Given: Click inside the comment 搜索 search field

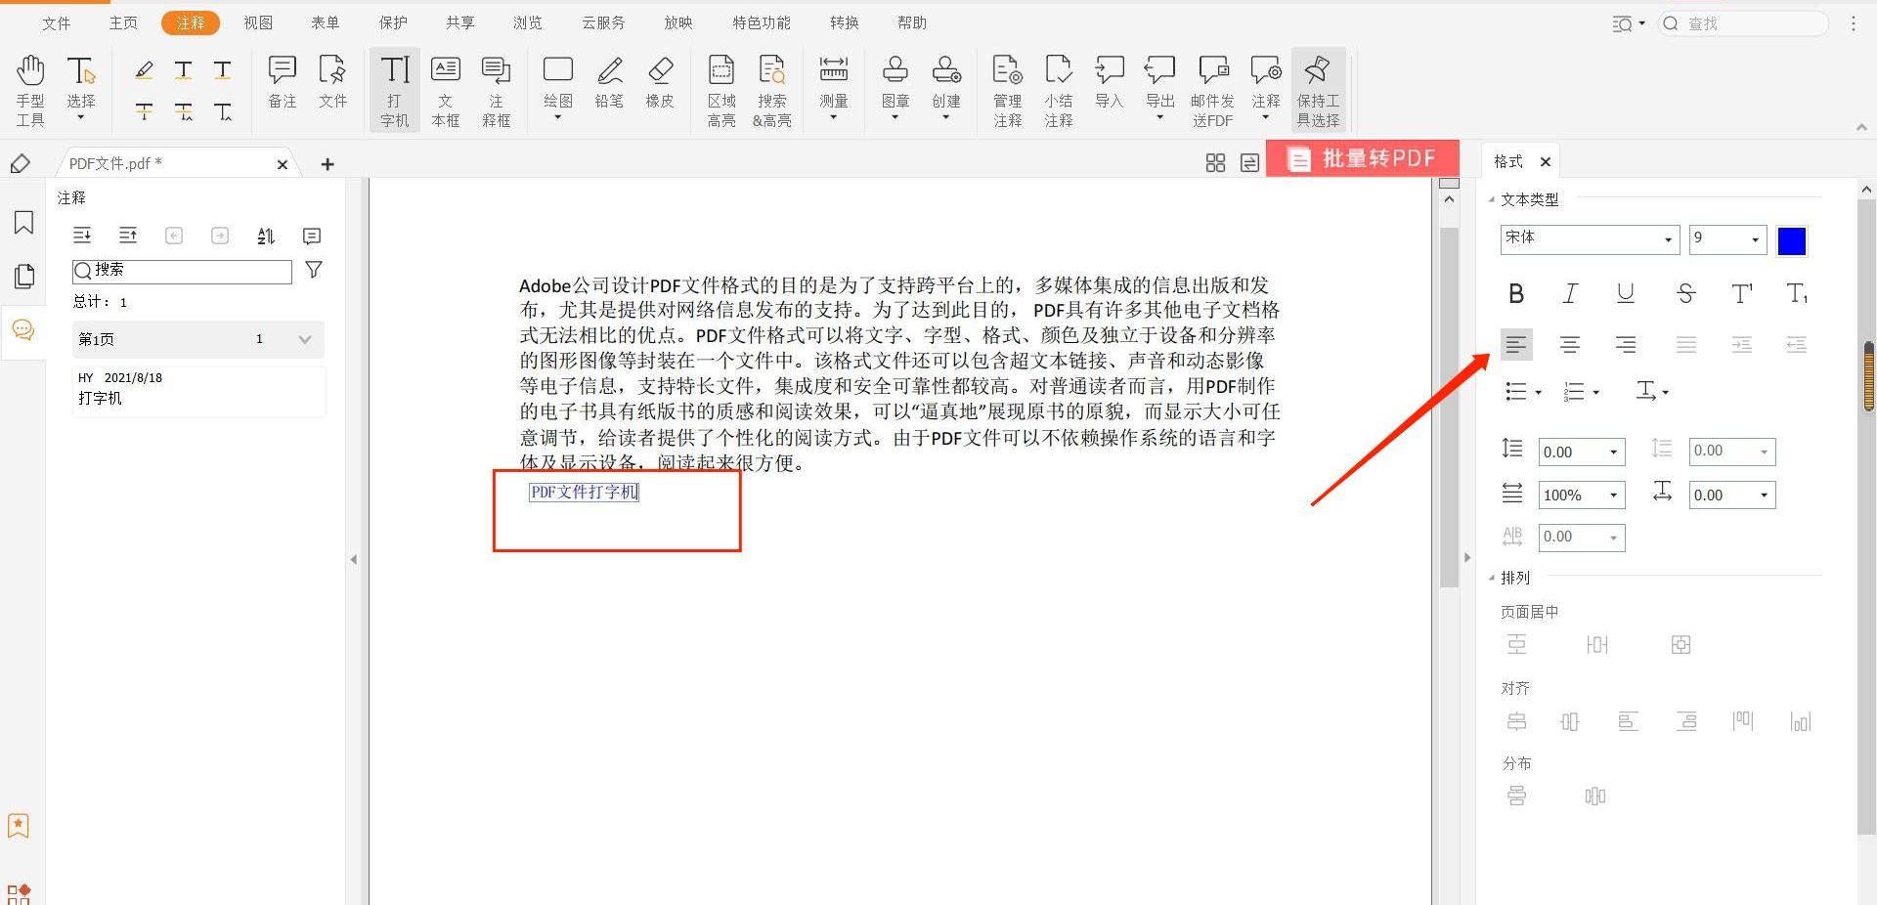Looking at the screenshot, I should tap(181, 271).
